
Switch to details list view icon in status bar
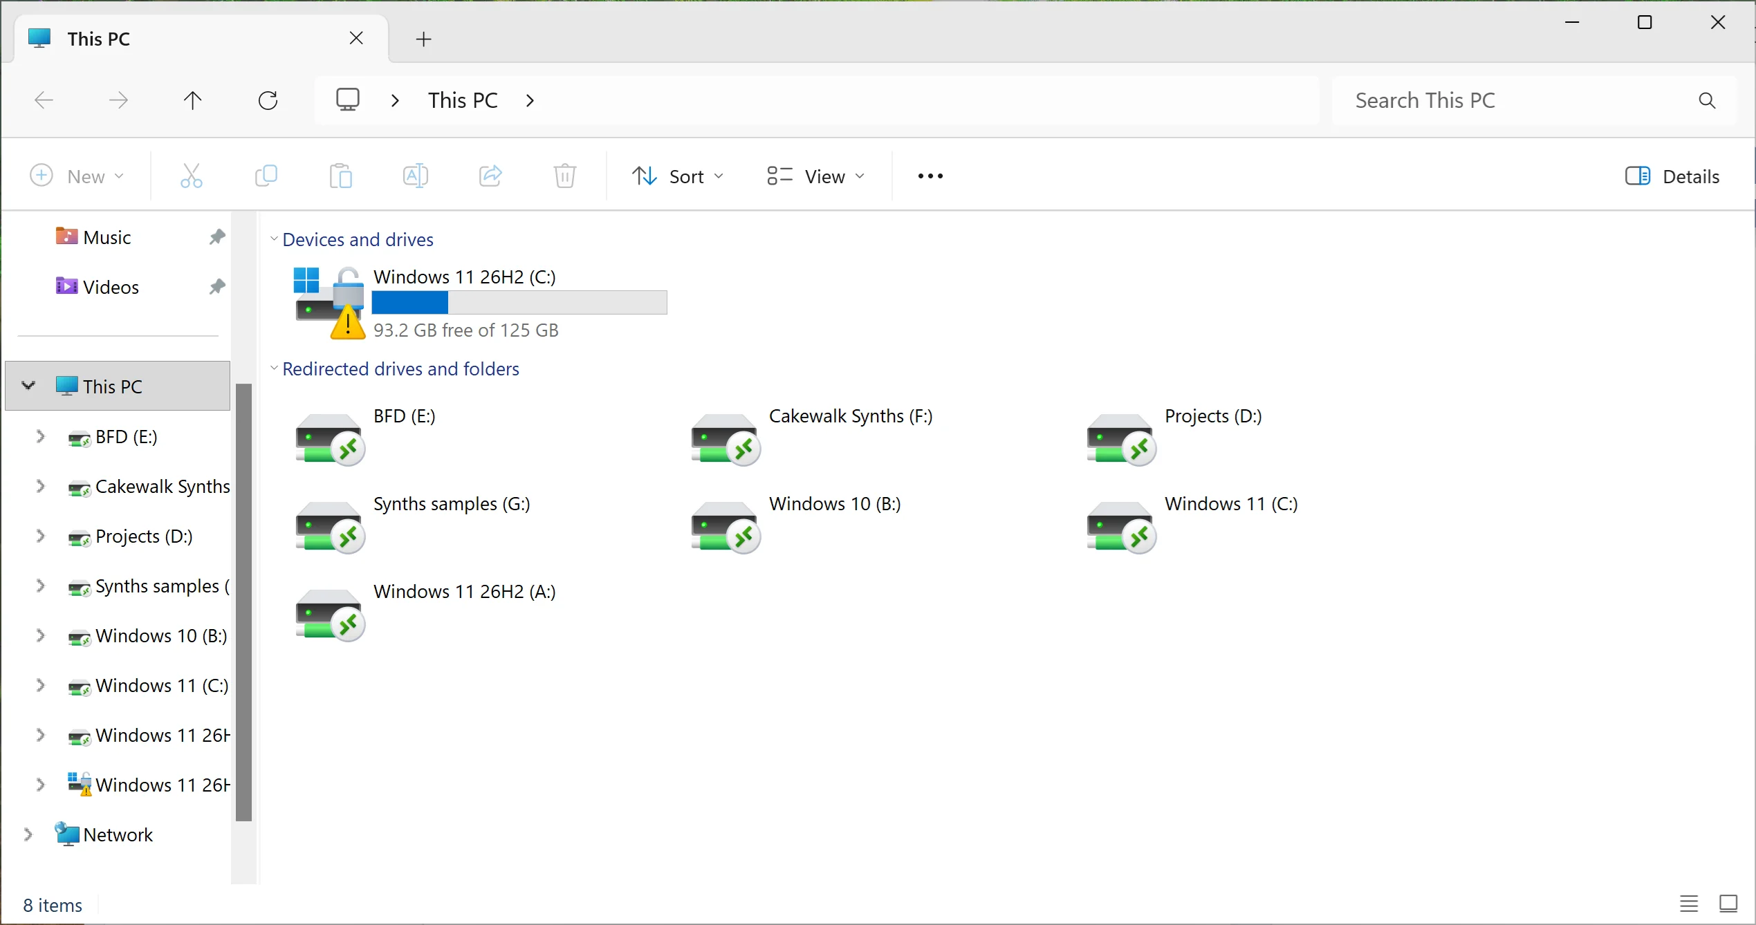1689,903
